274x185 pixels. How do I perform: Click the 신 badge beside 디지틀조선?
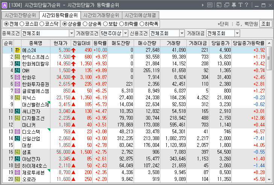tap(17, 118)
